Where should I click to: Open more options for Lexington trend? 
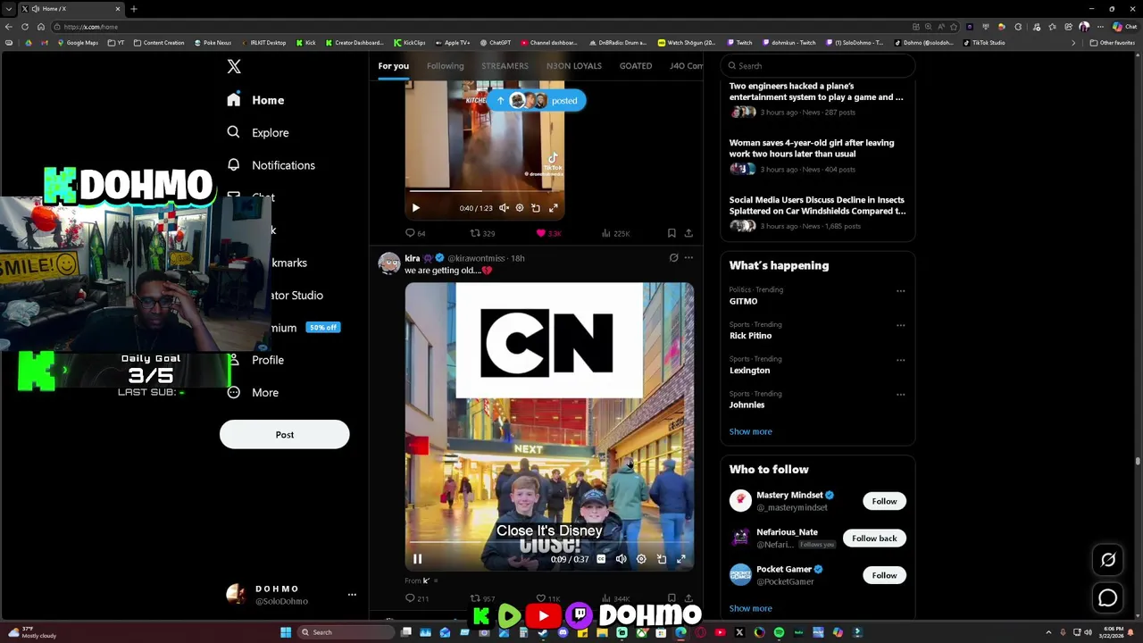tap(900, 360)
